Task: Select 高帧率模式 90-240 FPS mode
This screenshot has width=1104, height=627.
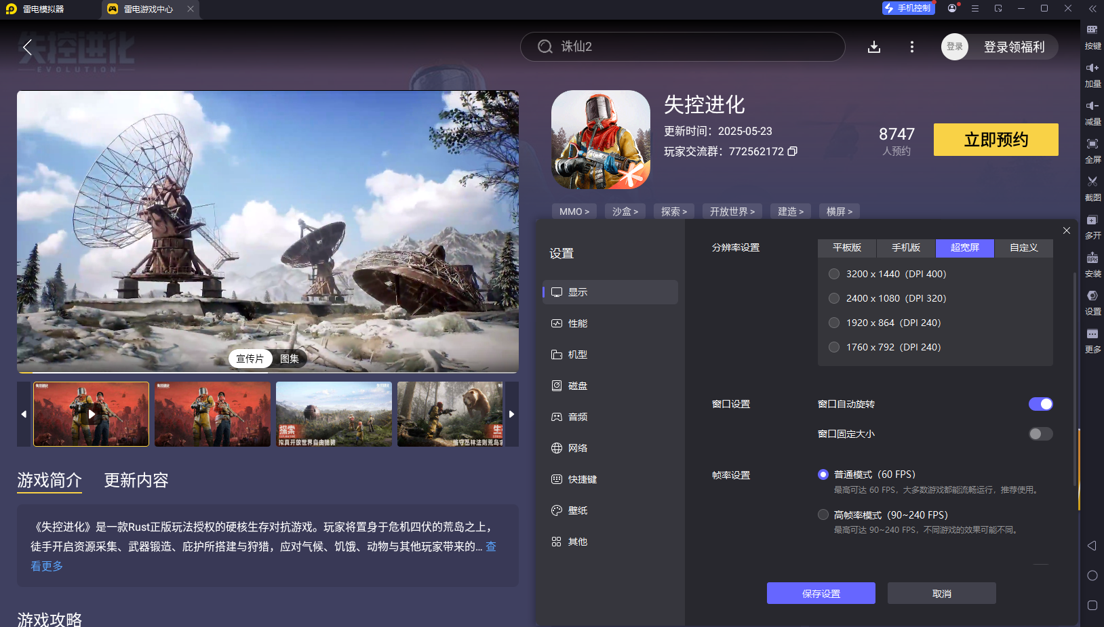Action: [823, 514]
